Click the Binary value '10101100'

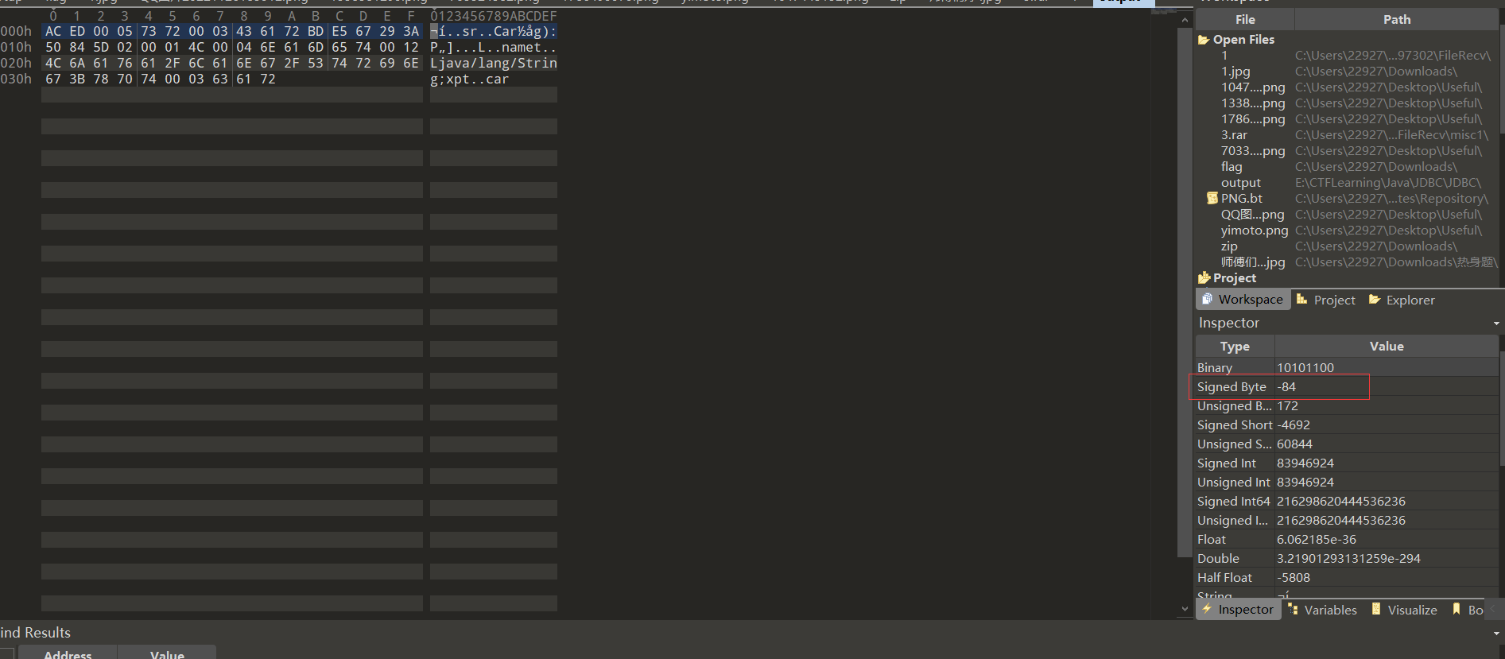(x=1305, y=368)
